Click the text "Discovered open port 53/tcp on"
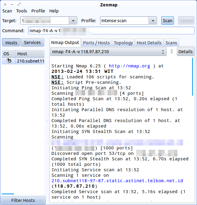197x205 pixels. click(x=92, y=153)
